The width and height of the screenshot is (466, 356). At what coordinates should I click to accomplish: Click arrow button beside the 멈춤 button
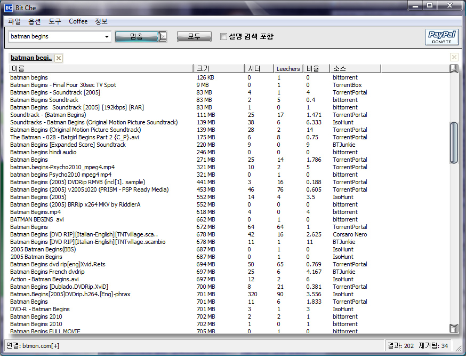[163, 37]
